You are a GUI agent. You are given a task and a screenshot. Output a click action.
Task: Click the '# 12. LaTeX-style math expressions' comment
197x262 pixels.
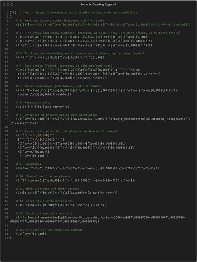click(x=44, y=201)
